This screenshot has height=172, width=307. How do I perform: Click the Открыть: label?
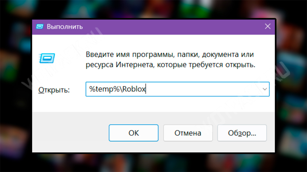point(54,90)
